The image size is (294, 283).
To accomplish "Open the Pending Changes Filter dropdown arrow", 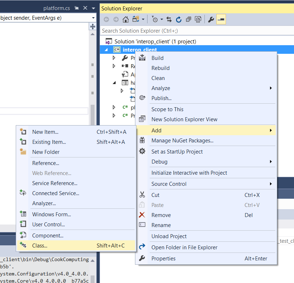I will (x=162, y=19).
